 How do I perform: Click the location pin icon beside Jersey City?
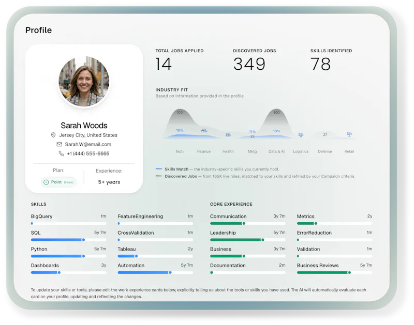(x=53, y=135)
